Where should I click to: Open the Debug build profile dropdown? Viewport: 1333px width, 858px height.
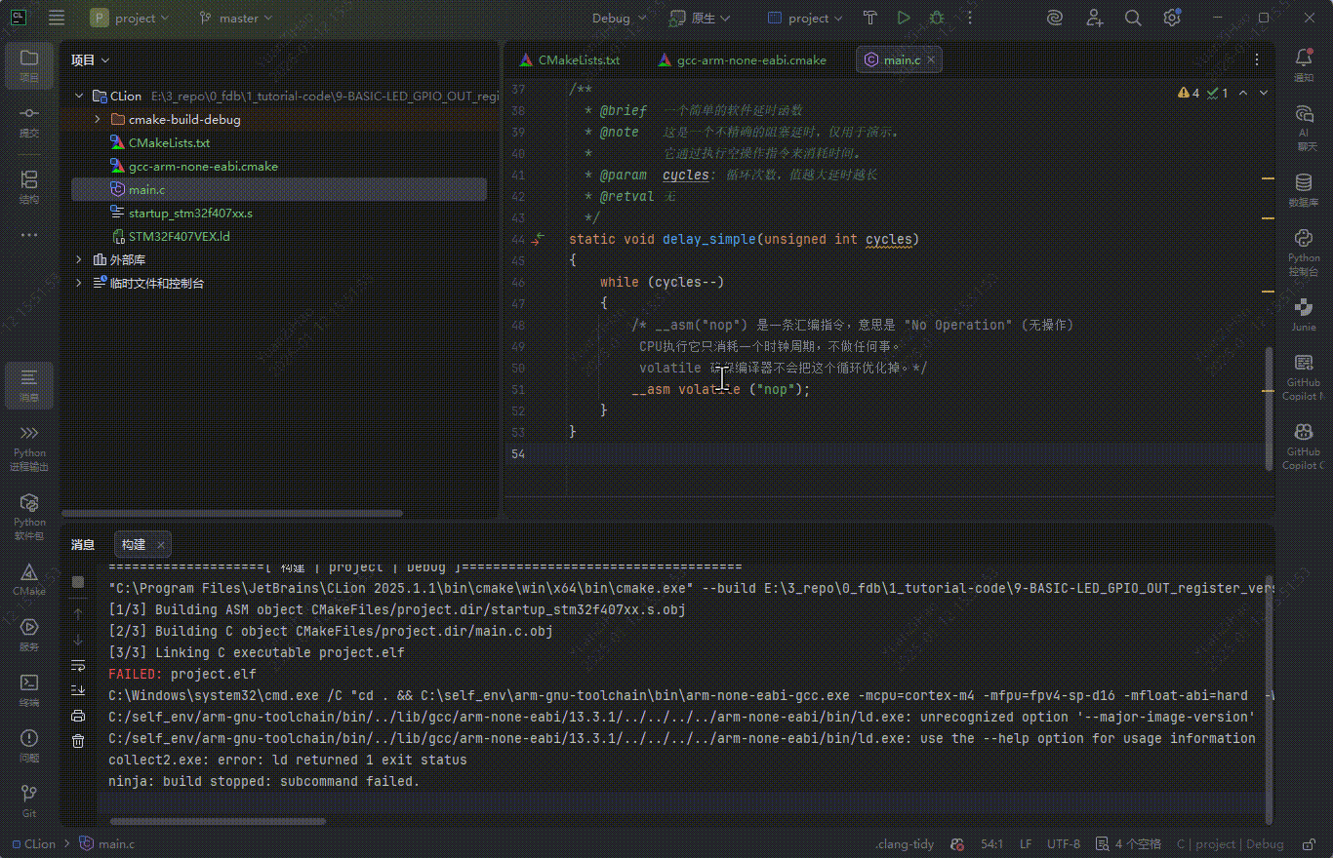click(x=620, y=18)
